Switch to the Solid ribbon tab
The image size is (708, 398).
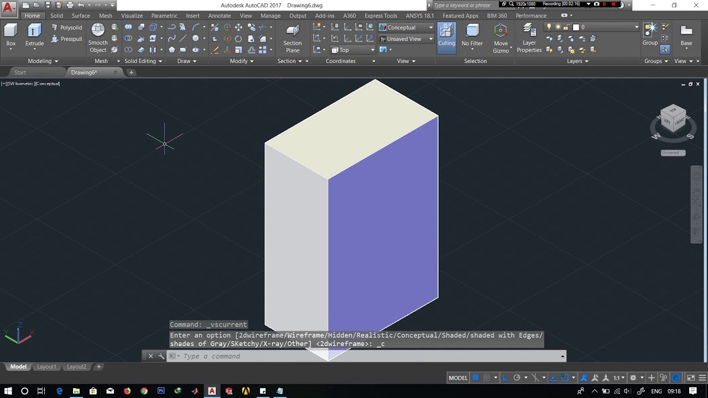pos(56,15)
